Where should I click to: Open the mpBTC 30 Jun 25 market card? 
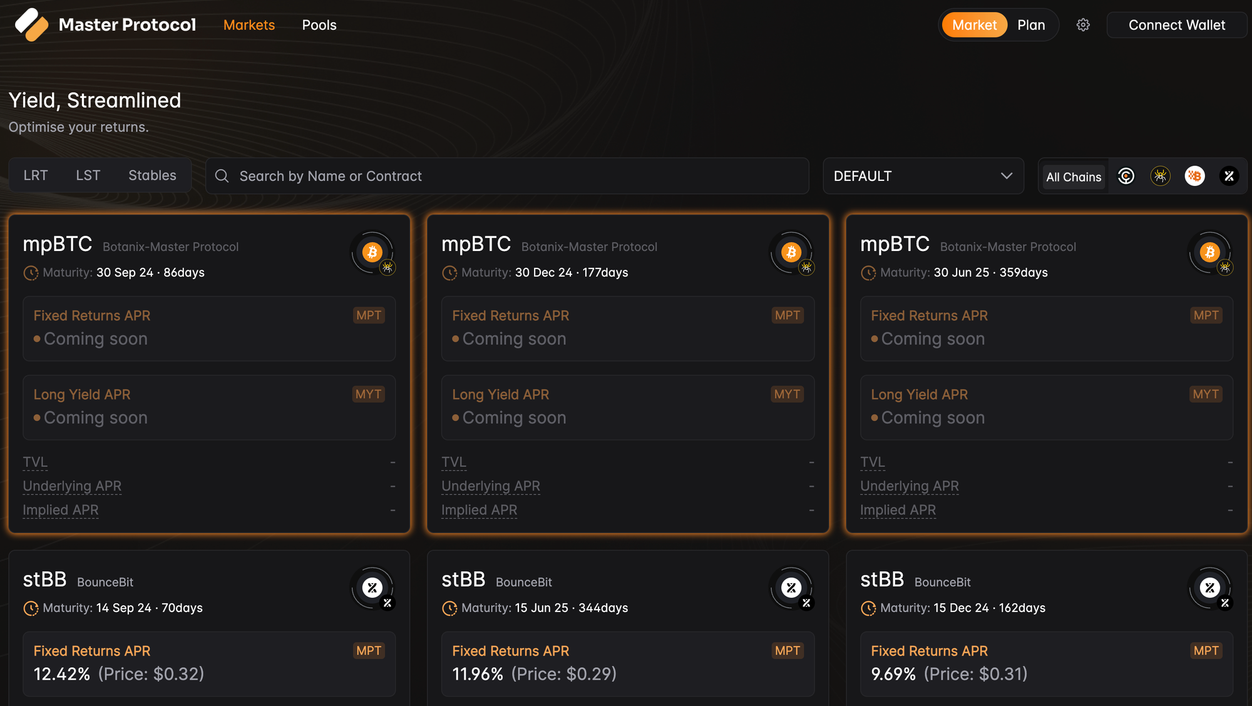pyautogui.click(x=1047, y=374)
